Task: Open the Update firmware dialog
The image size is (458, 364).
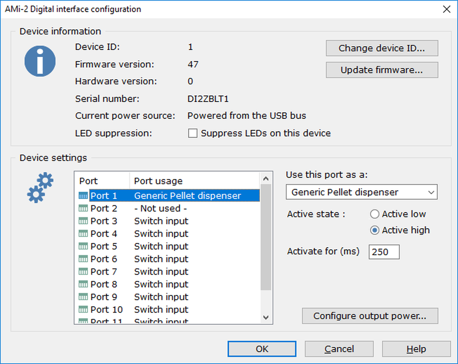Action: 381,70
